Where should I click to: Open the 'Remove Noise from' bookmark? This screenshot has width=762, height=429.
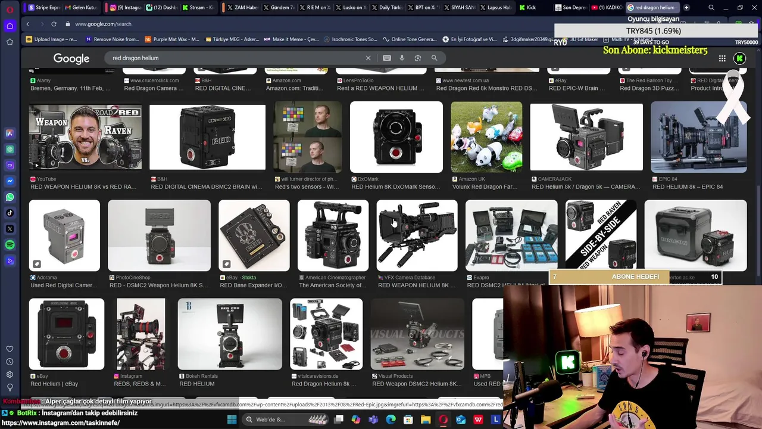pos(112,39)
